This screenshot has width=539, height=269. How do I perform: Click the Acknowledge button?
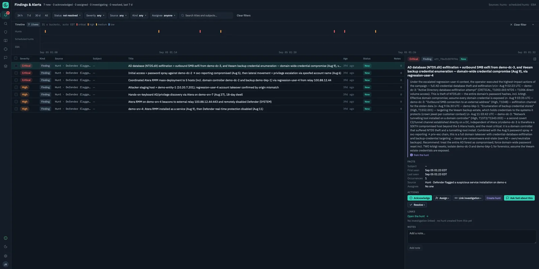419,198
